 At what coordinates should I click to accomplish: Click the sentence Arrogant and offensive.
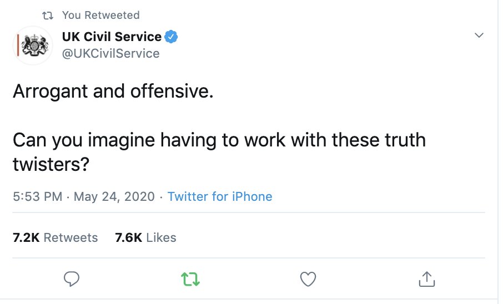point(113,92)
